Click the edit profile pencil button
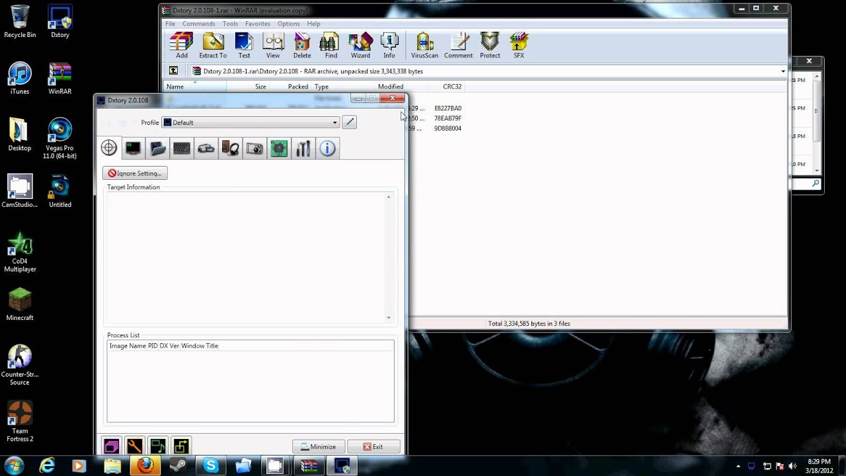 (349, 122)
